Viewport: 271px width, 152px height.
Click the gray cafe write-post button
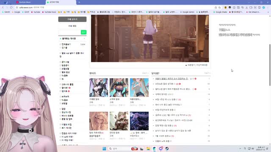click(72, 19)
